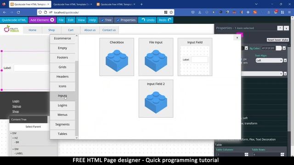Viewport: 294px width, 165px height.
Task: Select the Tables category
Action: (62, 134)
